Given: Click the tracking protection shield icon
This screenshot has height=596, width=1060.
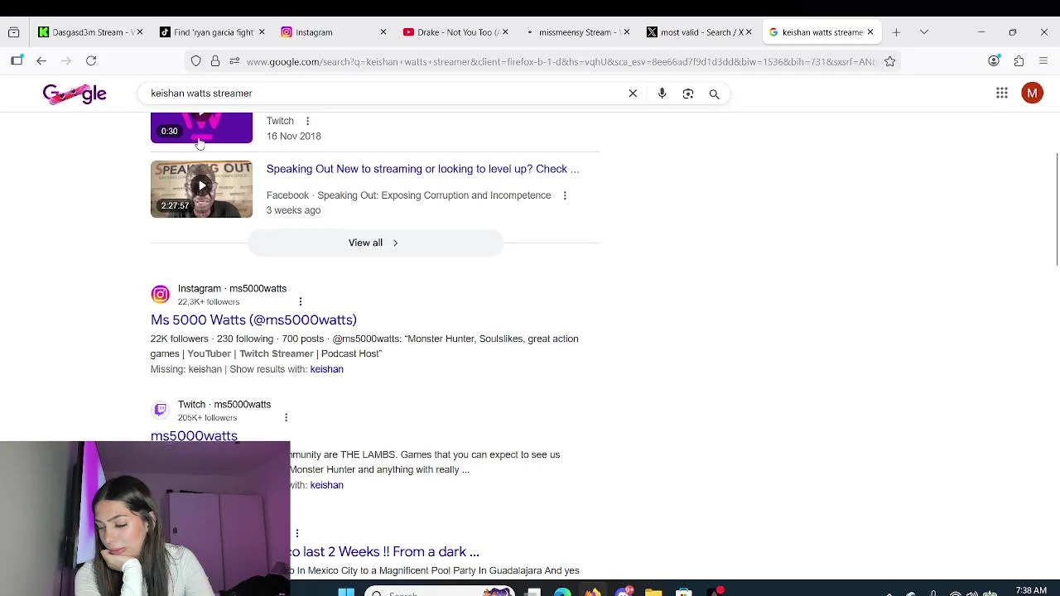Looking at the screenshot, I should point(196,61).
